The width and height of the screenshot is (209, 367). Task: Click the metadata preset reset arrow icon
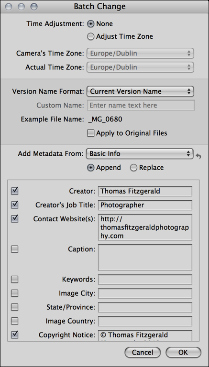click(x=198, y=156)
